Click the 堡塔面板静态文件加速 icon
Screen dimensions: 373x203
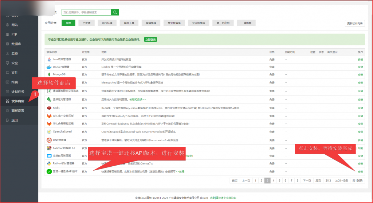49,91
